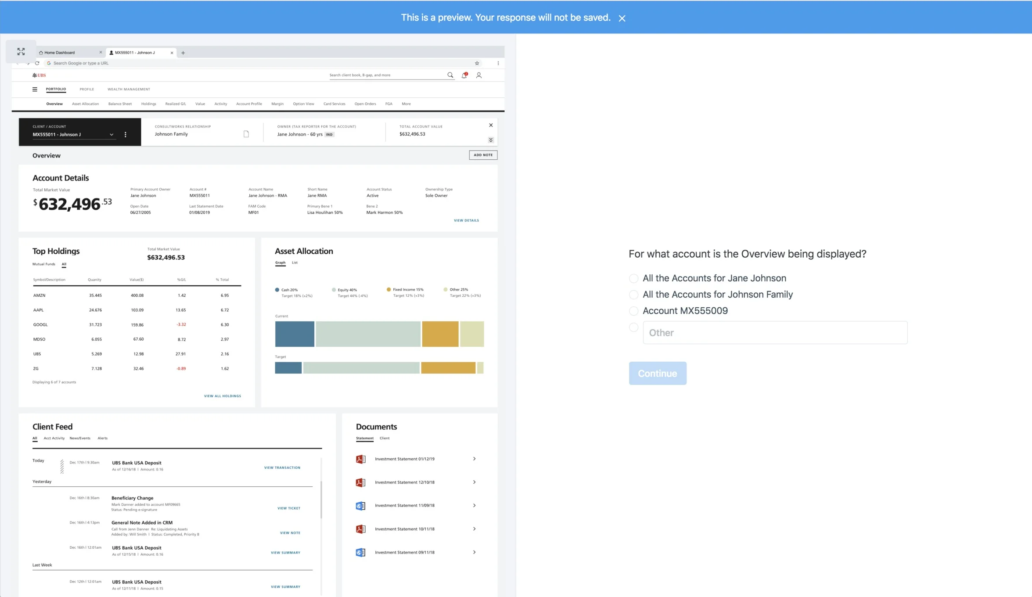Screen dimensions: 1032x597
Task: Switch to the Asset Allocation tab
Action: 85,104
